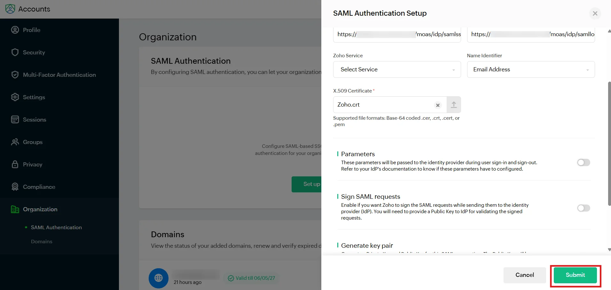Remove the Zoho.crt certificate file
The width and height of the screenshot is (611, 290).
tap(438, 105)
